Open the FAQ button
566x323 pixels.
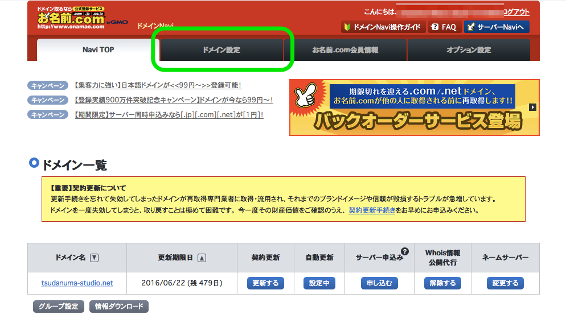click(x=444, y=27)
